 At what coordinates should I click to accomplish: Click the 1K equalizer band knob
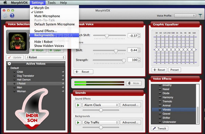click(177, 49)
